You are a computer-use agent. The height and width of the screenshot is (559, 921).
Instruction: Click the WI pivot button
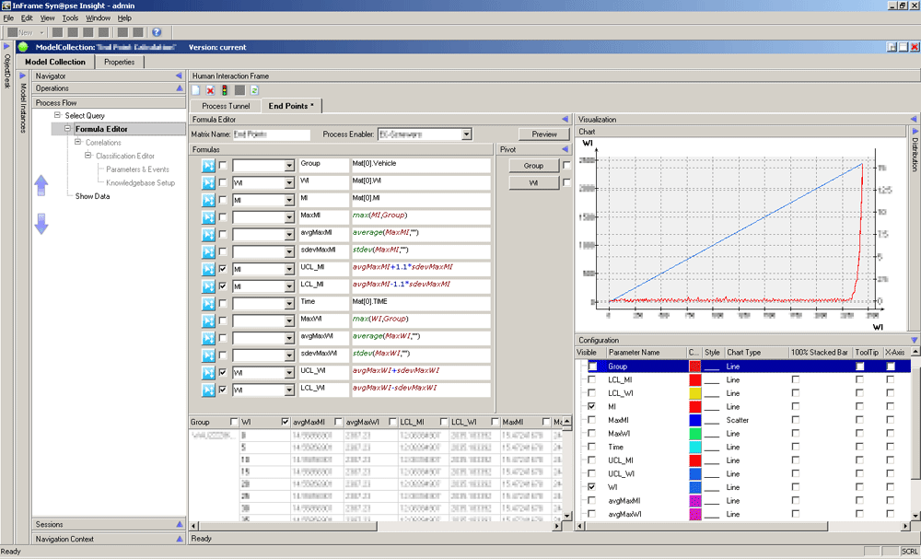(x=533, y=183)
